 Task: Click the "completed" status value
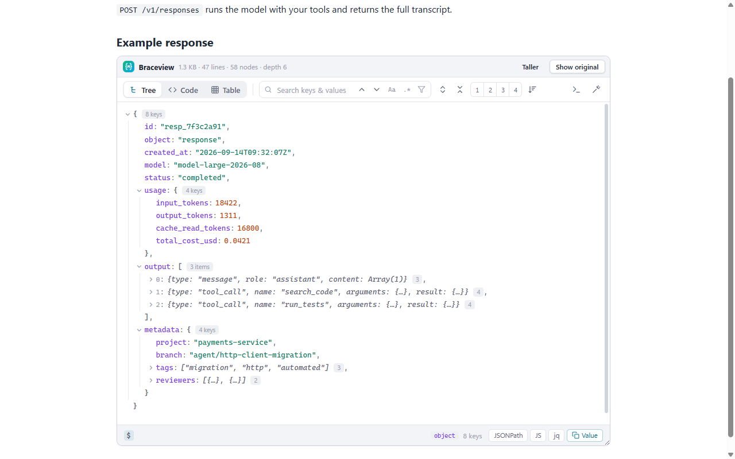click(202, 178)
